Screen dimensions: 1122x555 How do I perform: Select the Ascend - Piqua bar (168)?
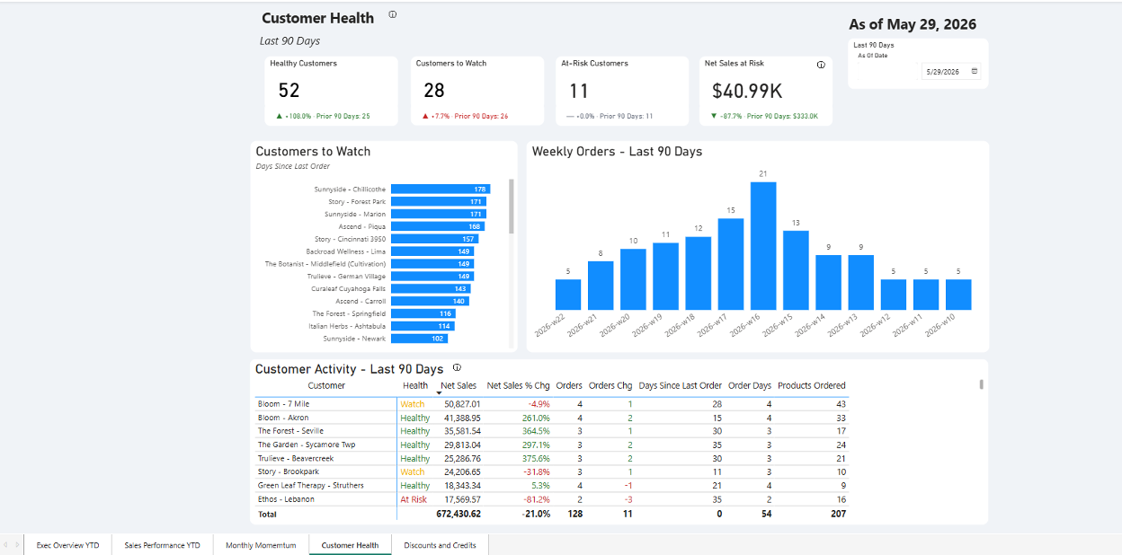tap(437, 226)
